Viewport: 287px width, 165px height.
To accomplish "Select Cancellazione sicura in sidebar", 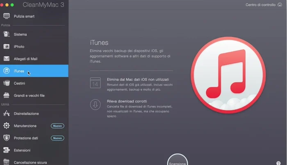I will pos(30,162).
